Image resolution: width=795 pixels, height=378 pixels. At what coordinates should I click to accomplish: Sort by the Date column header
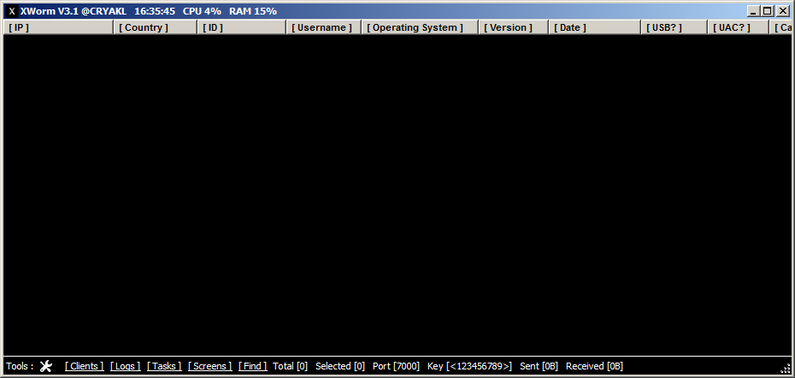tap(594, 27)
